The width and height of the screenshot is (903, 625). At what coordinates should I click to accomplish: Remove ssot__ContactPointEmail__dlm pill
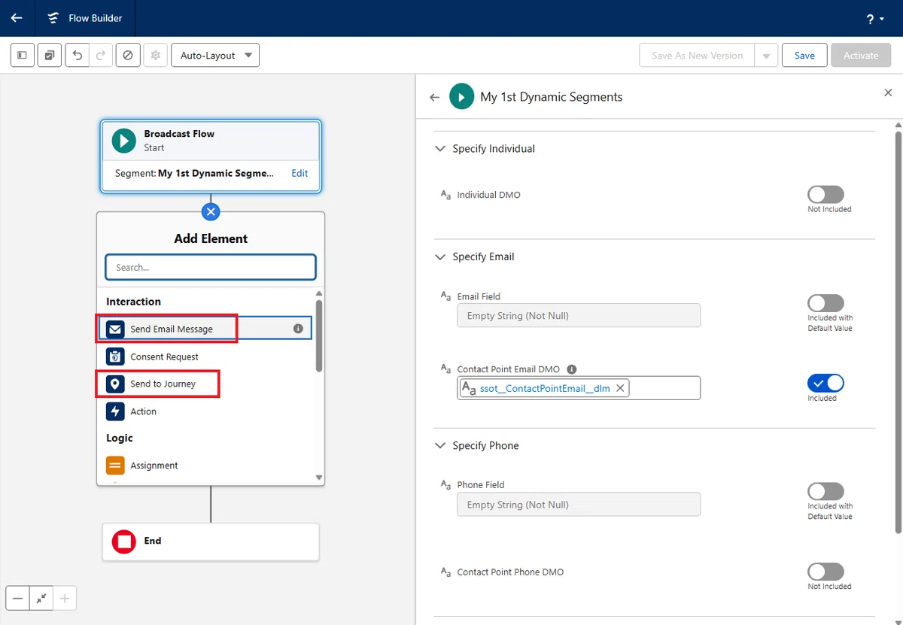pyautogui.click(x=620, y=388)
